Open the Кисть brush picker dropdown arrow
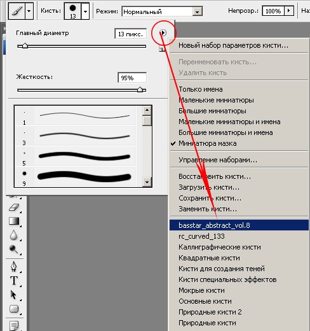This screenshot has height=331, width=310. click(x=85, y=11)
